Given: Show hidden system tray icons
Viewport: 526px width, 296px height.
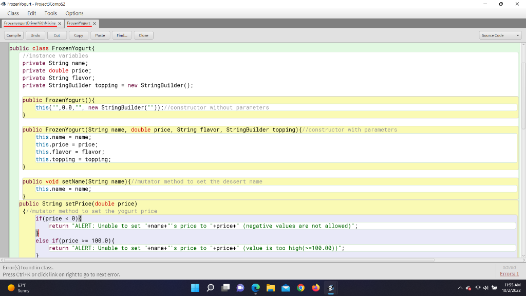Looking at the screenshot, I should (x=460, y=288).
